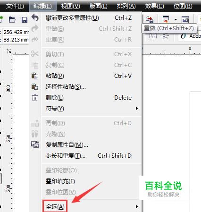Click the paste clipboard icon
This screenshot has height=212, width=201.
coord(35,76)
